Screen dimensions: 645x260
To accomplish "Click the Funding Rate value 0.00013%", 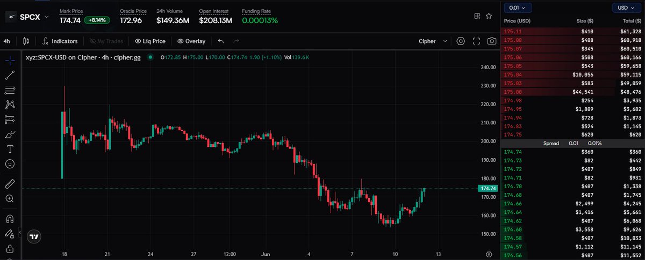I will pyautogui.click(x=260, y=20).
